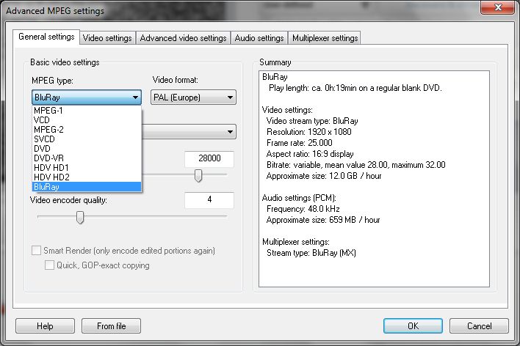Image resolution: width=520 pixels, height=346 pixels.
Task: Click the 'Bitrate: variable, mean value 28.00' line
Action: click(356, 165)
